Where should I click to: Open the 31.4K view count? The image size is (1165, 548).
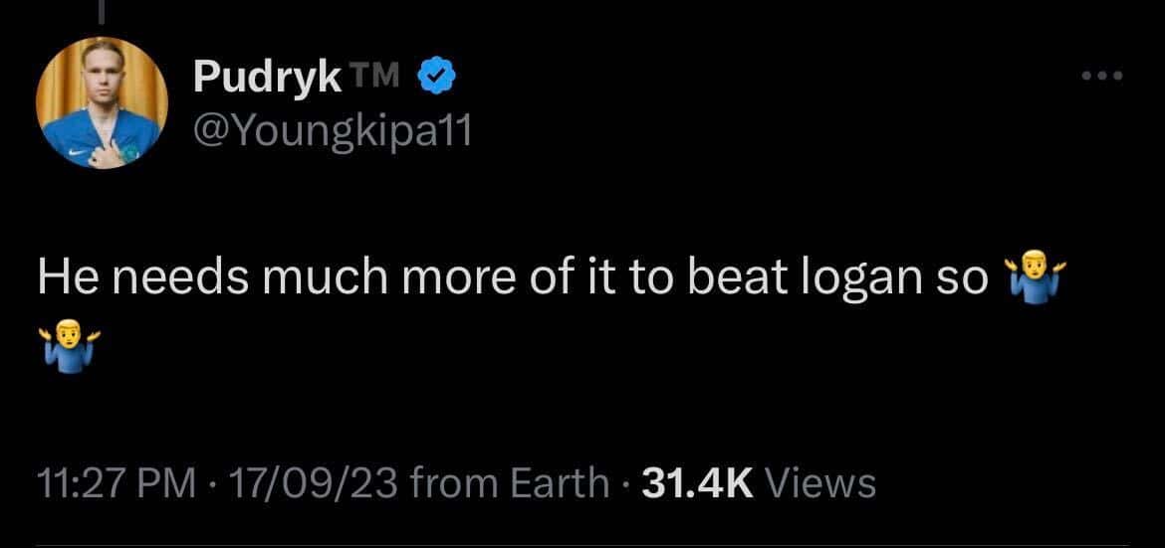(699, 483)
